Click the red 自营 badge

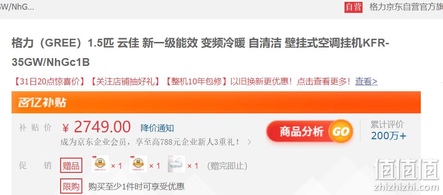pos(353,7)
